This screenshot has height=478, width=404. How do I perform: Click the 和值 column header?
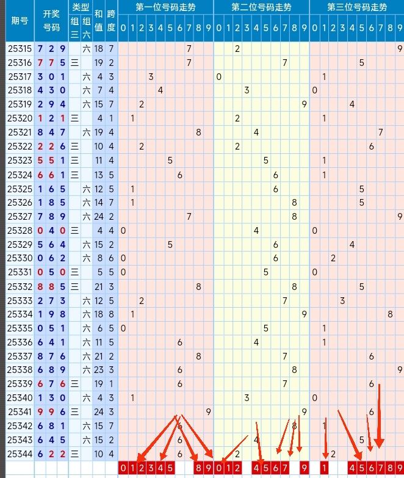click(x=98, y=21)
